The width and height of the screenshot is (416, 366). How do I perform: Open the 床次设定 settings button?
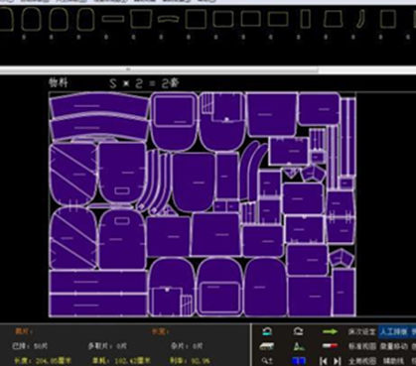pyautogui.click(x=361, y=331)
